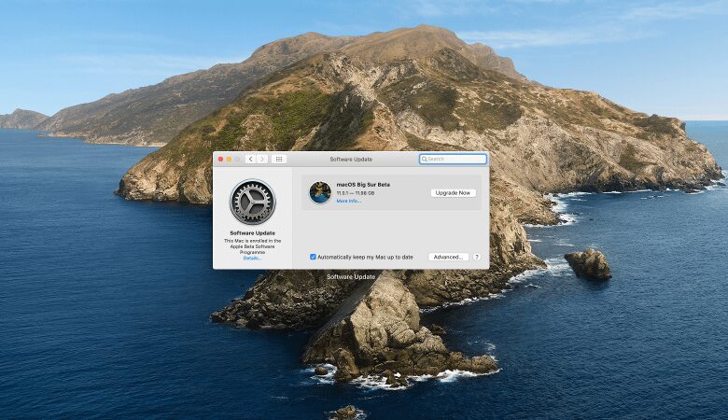The image size is (728, 420).
Task: Click the Software Update caption below window
Action: (351, 277)
